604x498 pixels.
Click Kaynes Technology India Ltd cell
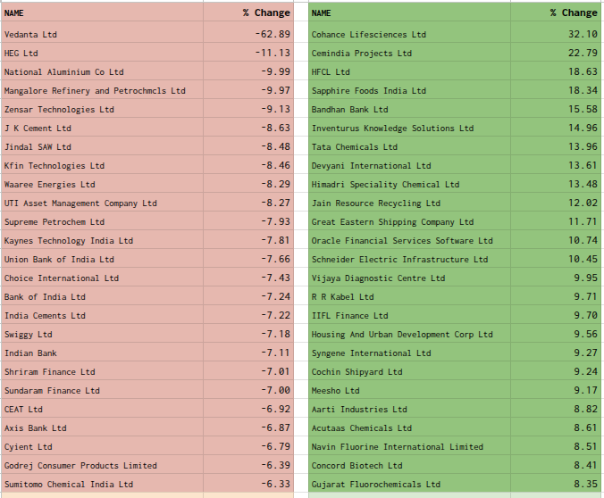tap(102, 241)
